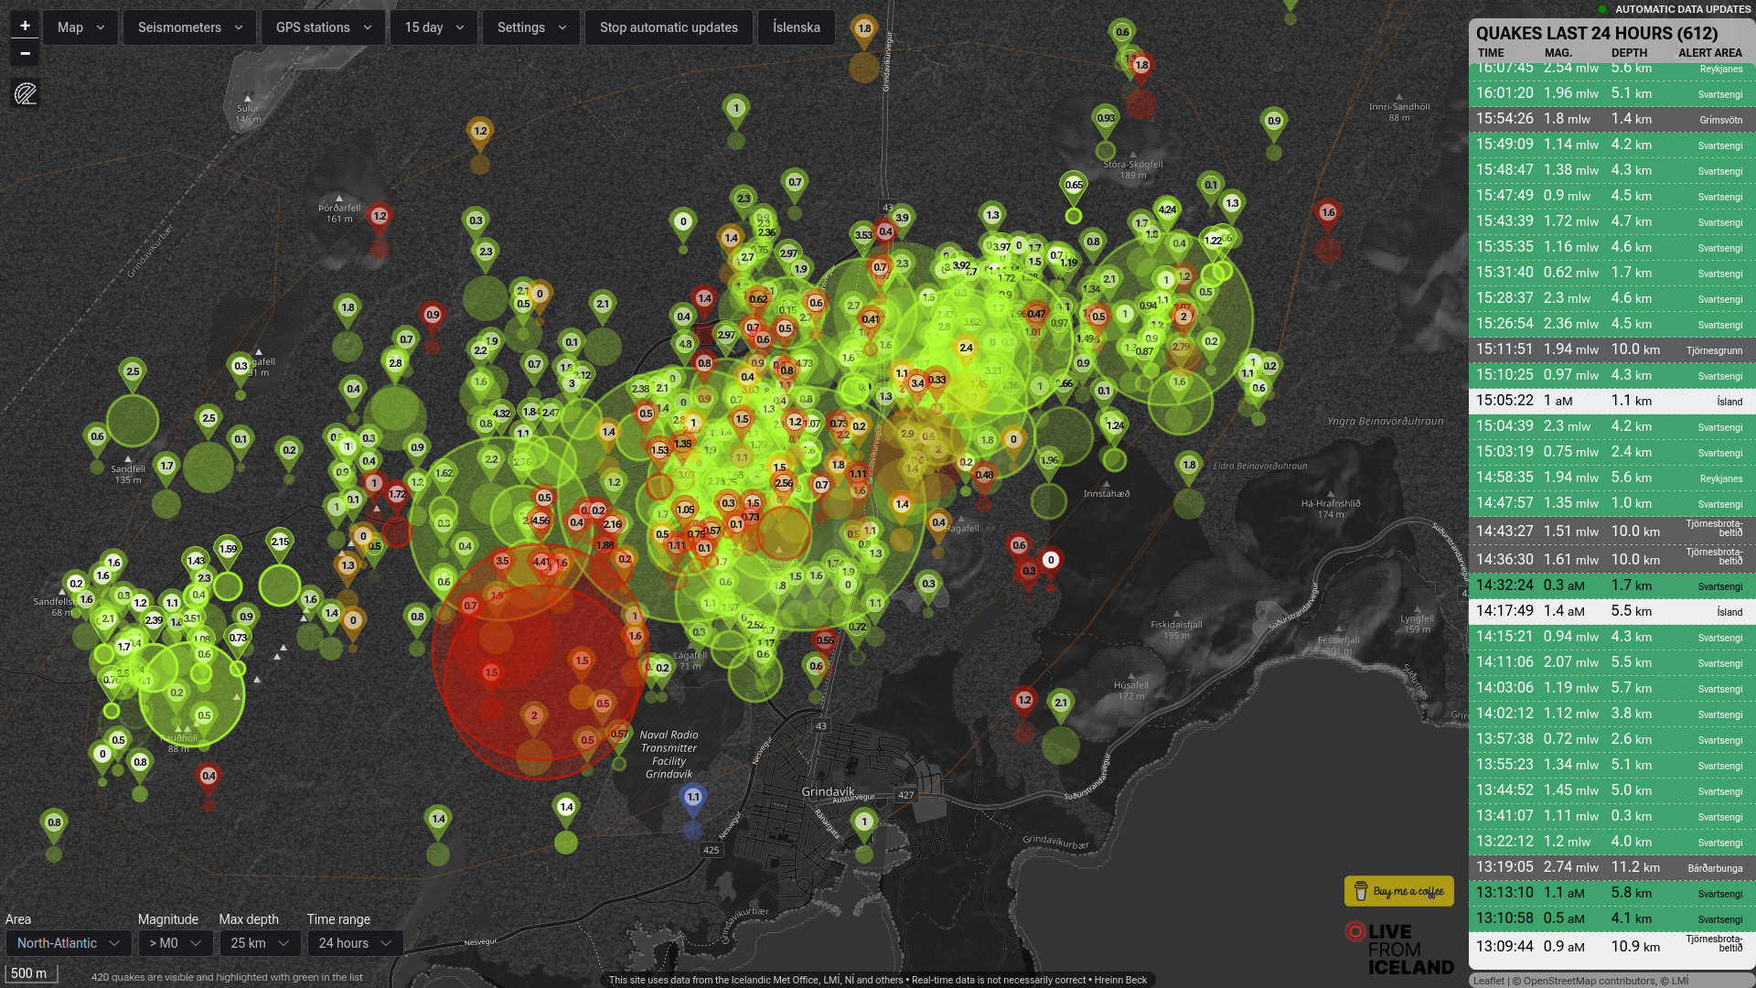Open the Magnitude > M0 dropdown
Screen dimensions: 1756x988
coord(176,943)
